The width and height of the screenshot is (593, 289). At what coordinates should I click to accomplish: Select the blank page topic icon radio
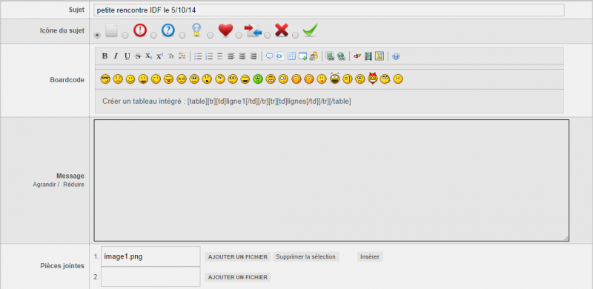click(98, 35)
